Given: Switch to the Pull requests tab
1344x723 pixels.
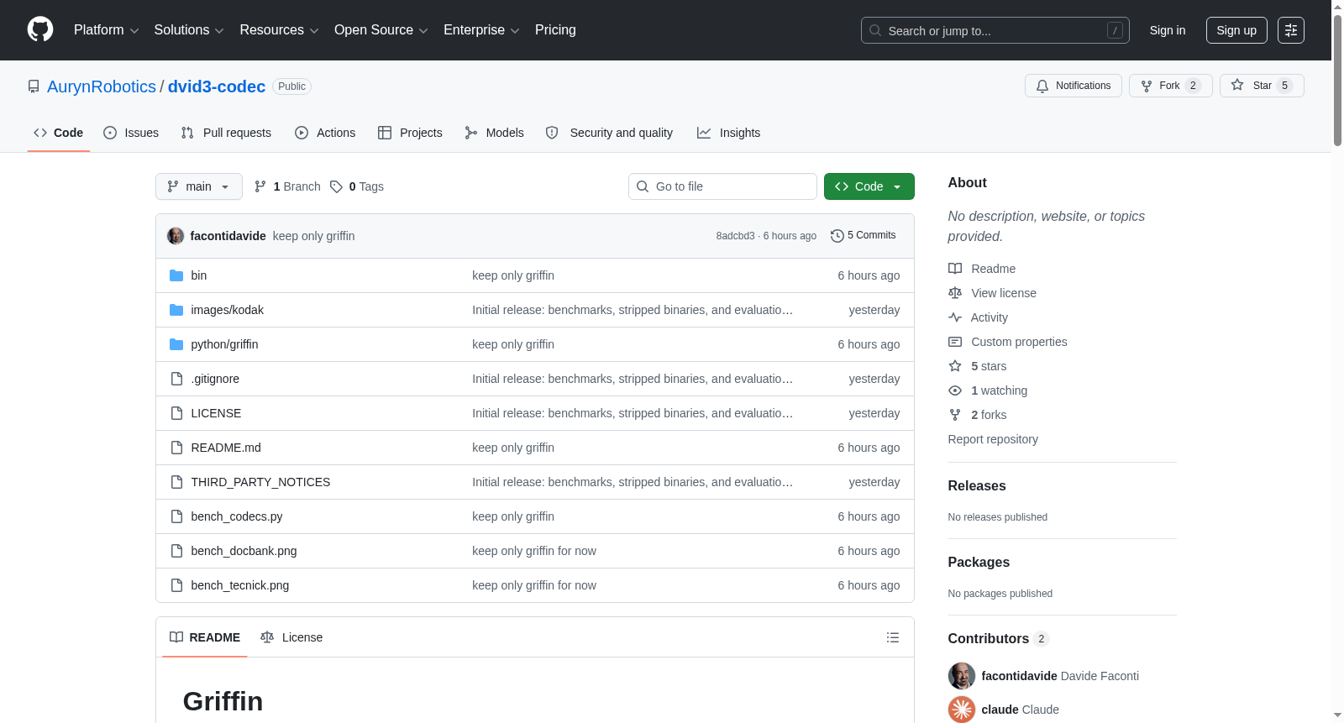Looking at the screenshot, I should pos(226,133).
